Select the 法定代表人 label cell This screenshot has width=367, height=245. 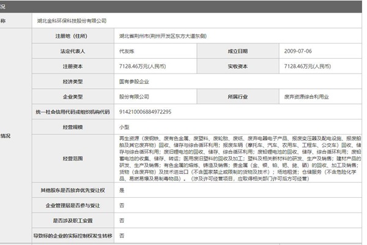tap(72, 51)
